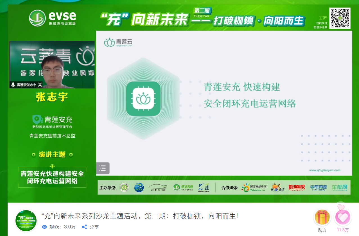
Task: Click the 分享 share icon
Action: tap(84, 227)
